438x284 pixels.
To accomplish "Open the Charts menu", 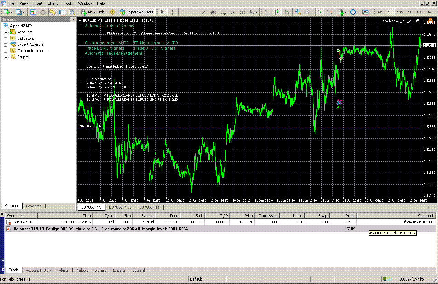I will pos(53,3).
